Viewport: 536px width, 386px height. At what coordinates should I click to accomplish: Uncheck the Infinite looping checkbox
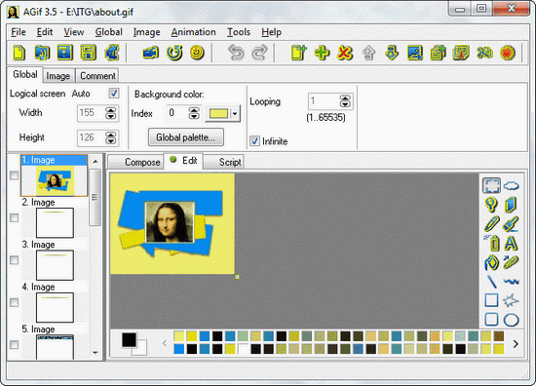tap(254, 141)
